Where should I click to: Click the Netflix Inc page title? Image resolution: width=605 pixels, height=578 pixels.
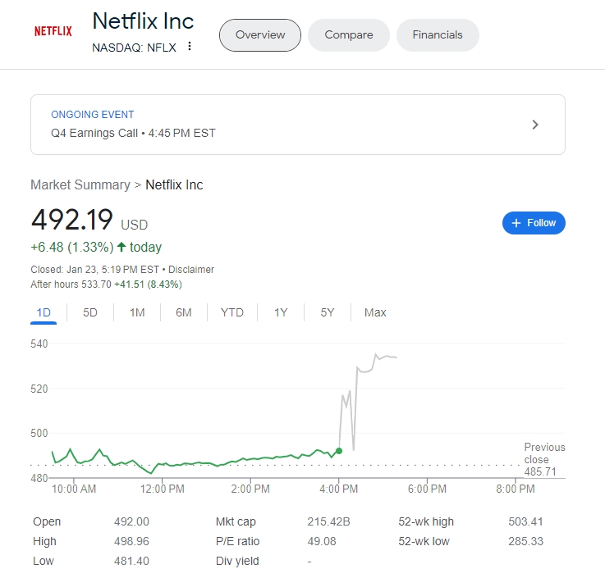143,20
